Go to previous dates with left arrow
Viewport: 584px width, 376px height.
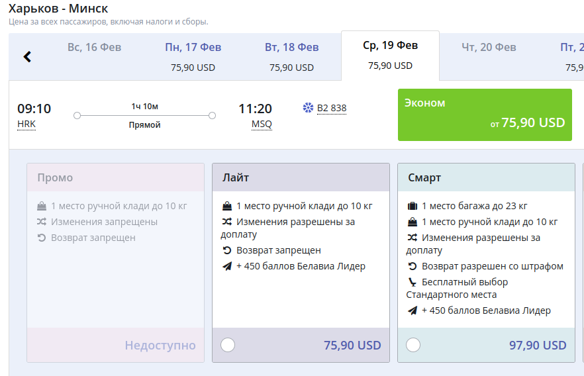point(27,57)
